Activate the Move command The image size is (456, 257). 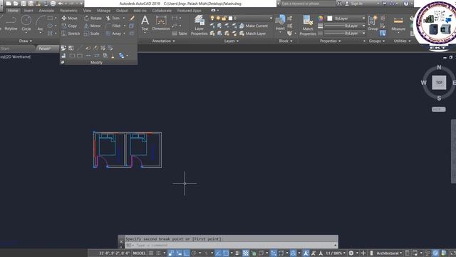pyautogui.click(x=70, y=18)
